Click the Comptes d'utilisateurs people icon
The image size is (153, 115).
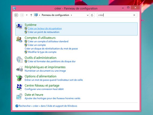[x=19, y=39]
